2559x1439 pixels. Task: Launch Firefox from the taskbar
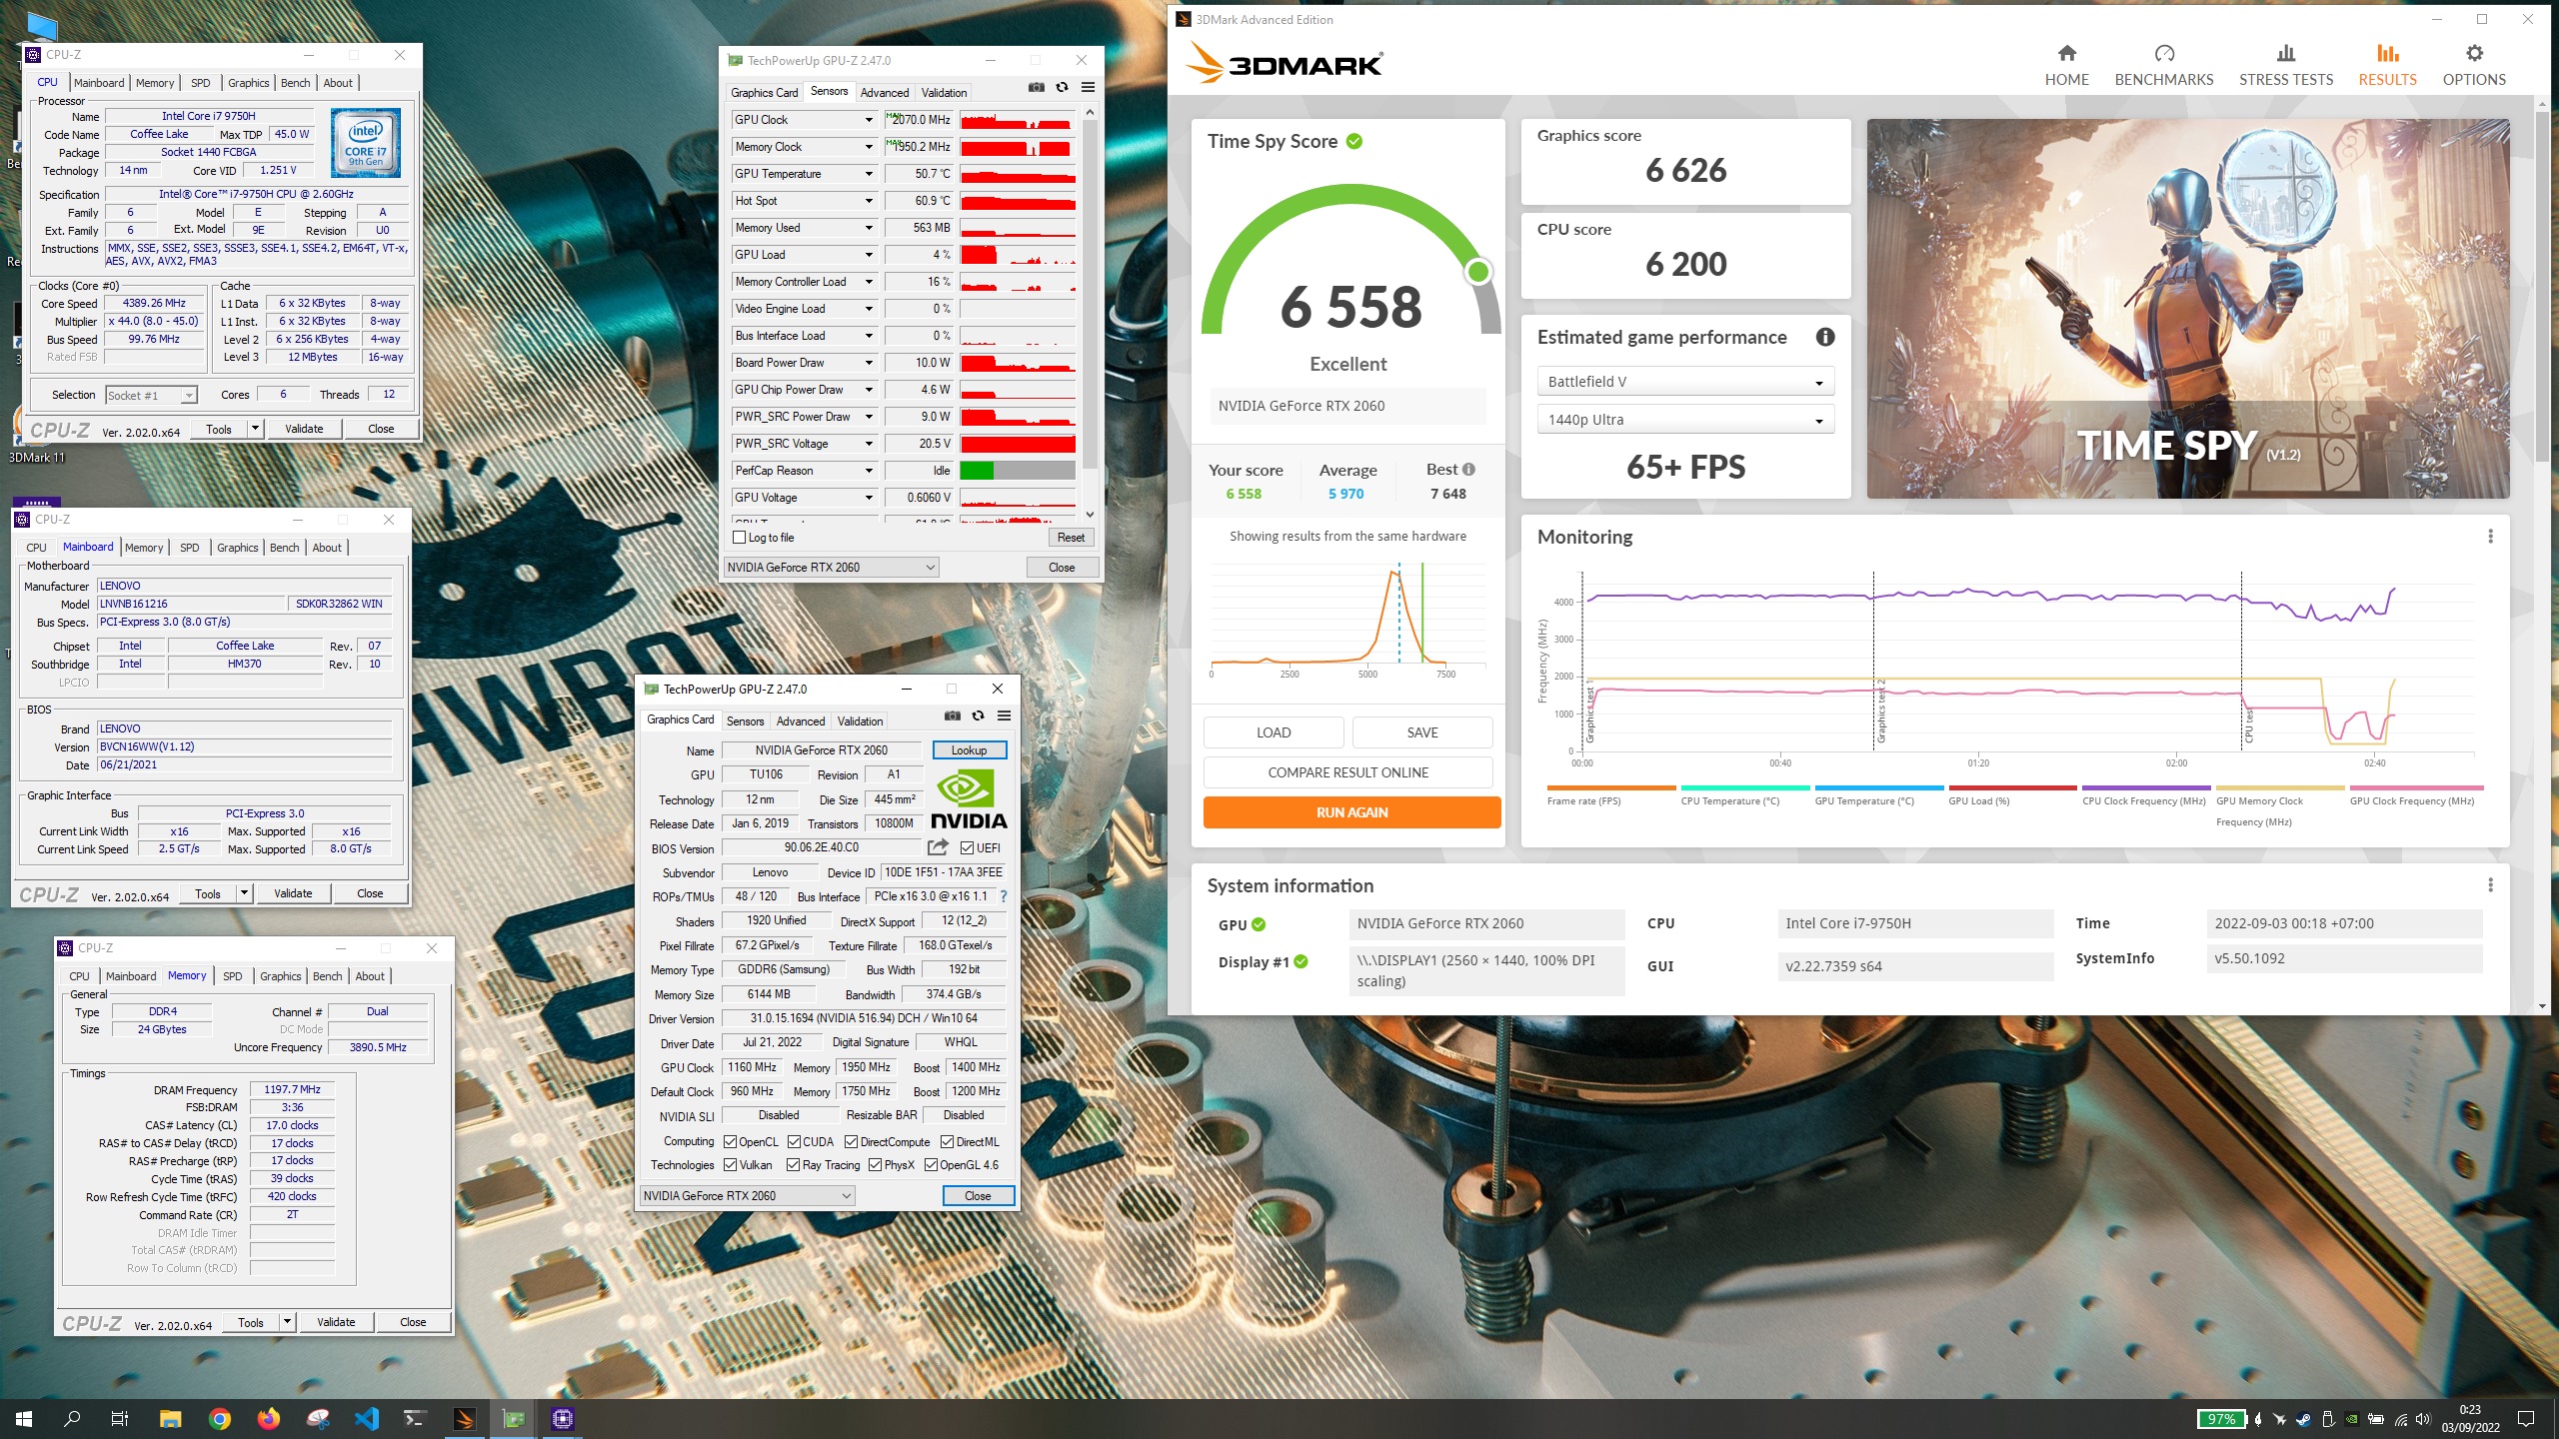click(x=268, y=1419)
